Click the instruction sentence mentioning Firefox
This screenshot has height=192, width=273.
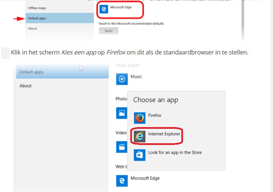tap(130, 52)
